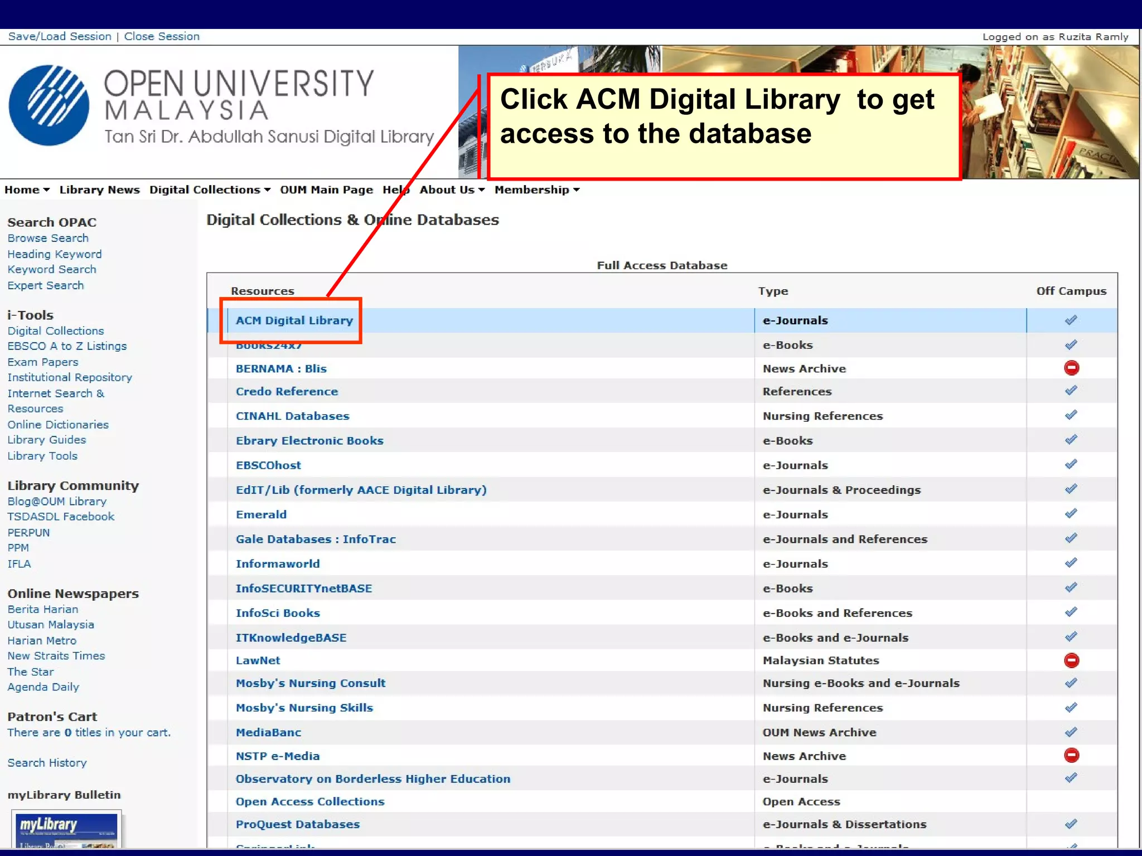Open New Straits Times link
This screenshot has width=1142, height=856.
point(56,656)
